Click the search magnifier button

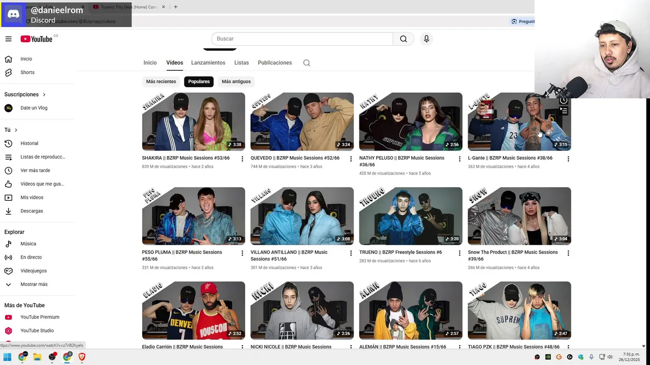pos(403,39)
